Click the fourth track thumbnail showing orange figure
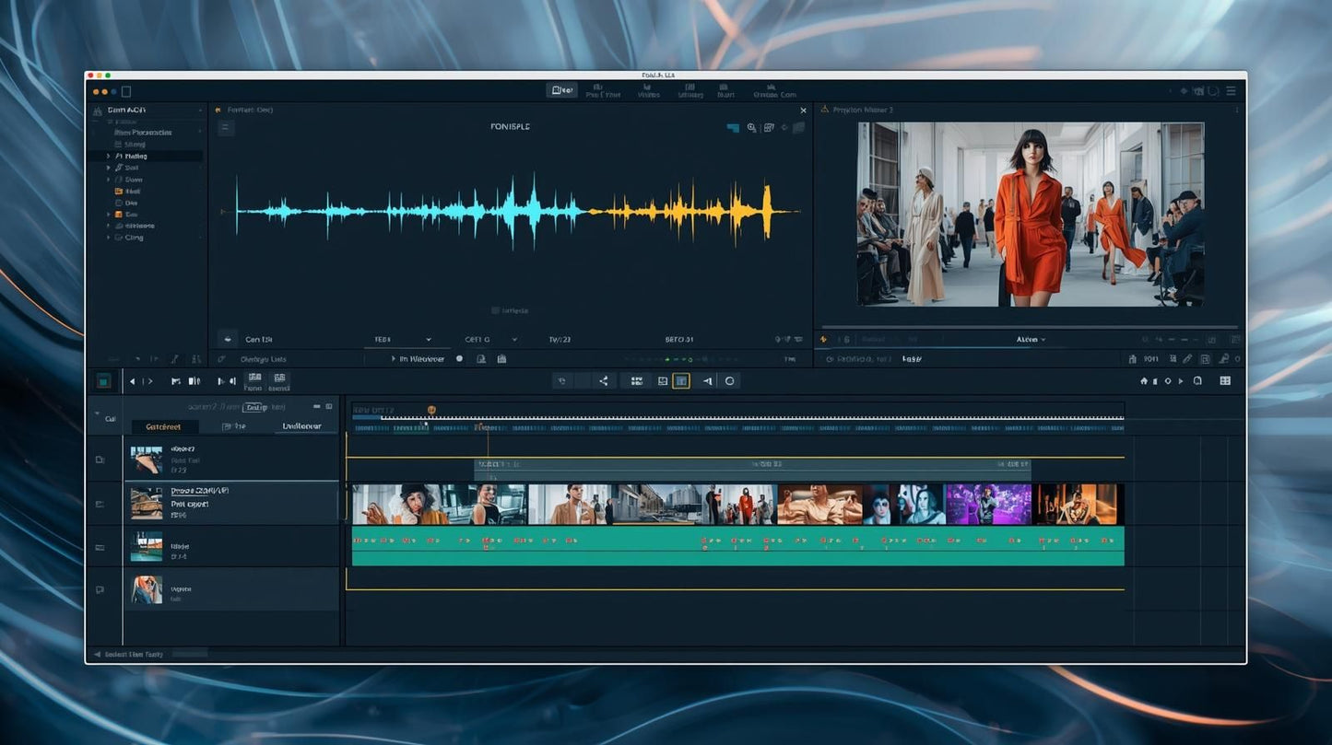Viewport: 1332px width, 745px height. tap(146, 589)
